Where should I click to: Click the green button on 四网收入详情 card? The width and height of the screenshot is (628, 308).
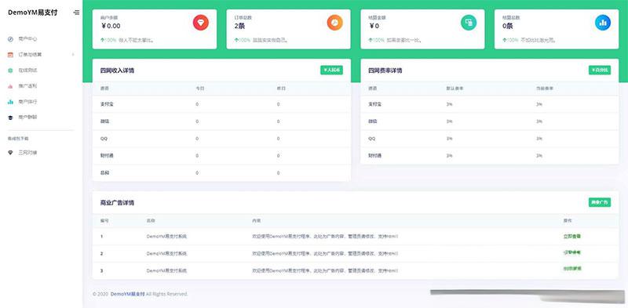pyautogui.click(x=331, y=70)
